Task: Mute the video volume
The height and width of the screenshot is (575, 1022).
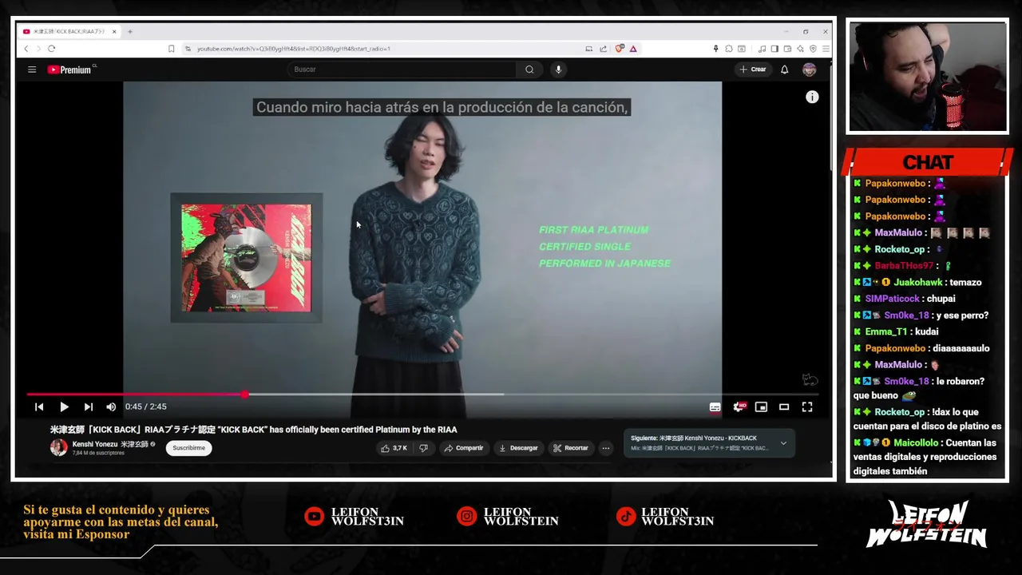Action: pos(111,407)
